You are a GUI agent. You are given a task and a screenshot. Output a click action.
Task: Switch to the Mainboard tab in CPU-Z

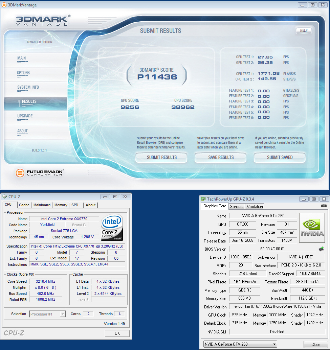[x=42, y=205]
